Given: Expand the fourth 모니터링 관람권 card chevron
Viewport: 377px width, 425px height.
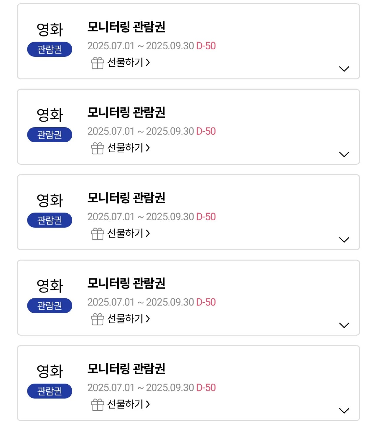Looking at the screenshot, I should (x=344, y=325).
